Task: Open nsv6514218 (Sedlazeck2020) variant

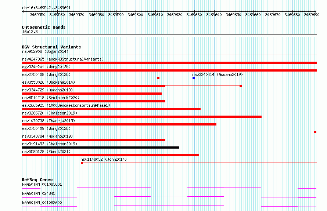Action: point(51,98)
